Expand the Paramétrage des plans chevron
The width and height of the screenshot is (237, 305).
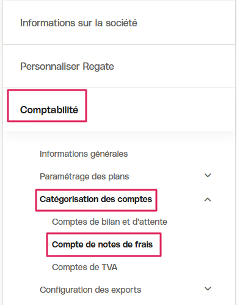(x=208, y=175)
